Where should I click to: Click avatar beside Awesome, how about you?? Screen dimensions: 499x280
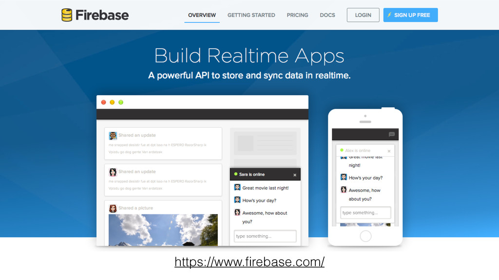click(237, 212)
